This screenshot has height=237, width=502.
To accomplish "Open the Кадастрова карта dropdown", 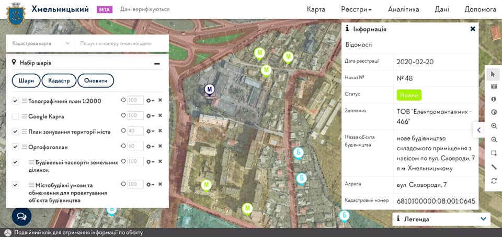I will (40, 43).
